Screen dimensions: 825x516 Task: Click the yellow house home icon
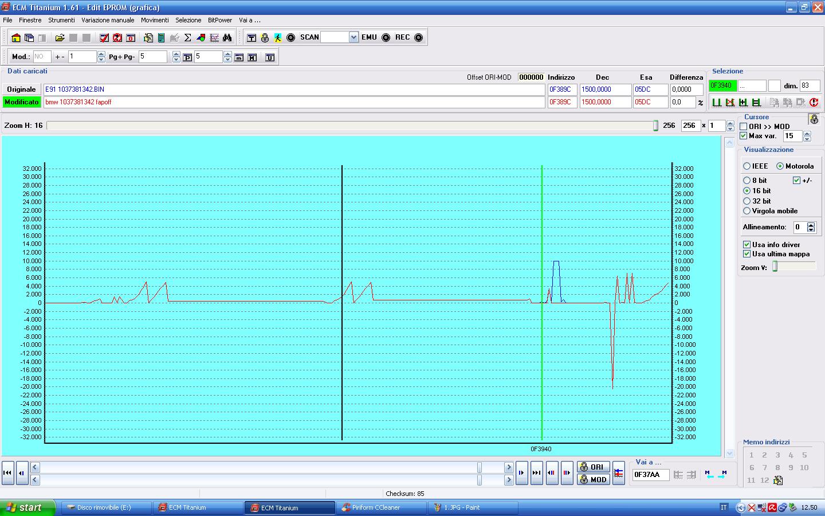tap(16, 38)
